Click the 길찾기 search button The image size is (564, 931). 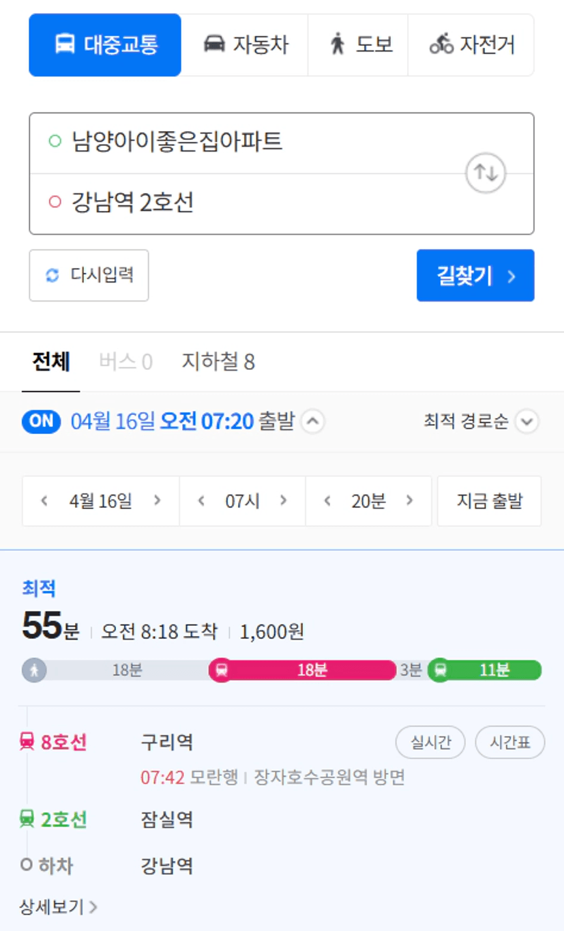tap(475, 275)
